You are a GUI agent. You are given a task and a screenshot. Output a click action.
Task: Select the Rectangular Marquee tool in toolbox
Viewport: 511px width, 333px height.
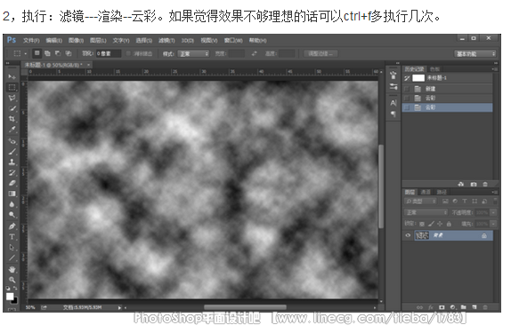(12, 88)
